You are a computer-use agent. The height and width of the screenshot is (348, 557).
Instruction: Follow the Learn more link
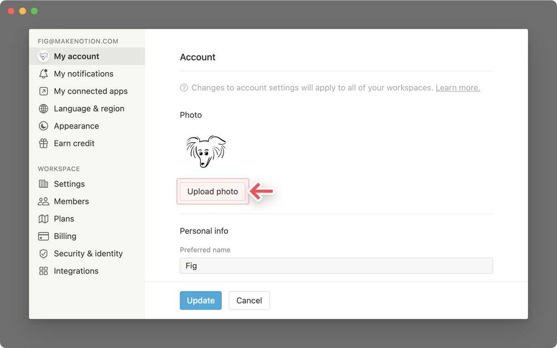pyautogui.click(x=458, y=88)
